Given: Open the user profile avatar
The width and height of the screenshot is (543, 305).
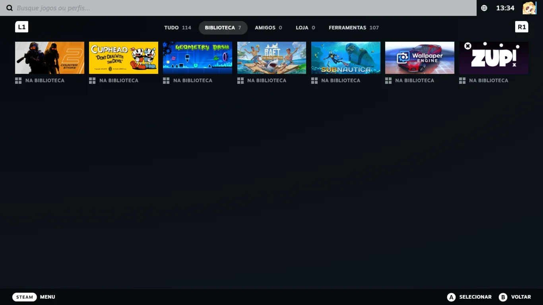Looking at the screenshot, I should pyautogui.click(x=529, y=8).
